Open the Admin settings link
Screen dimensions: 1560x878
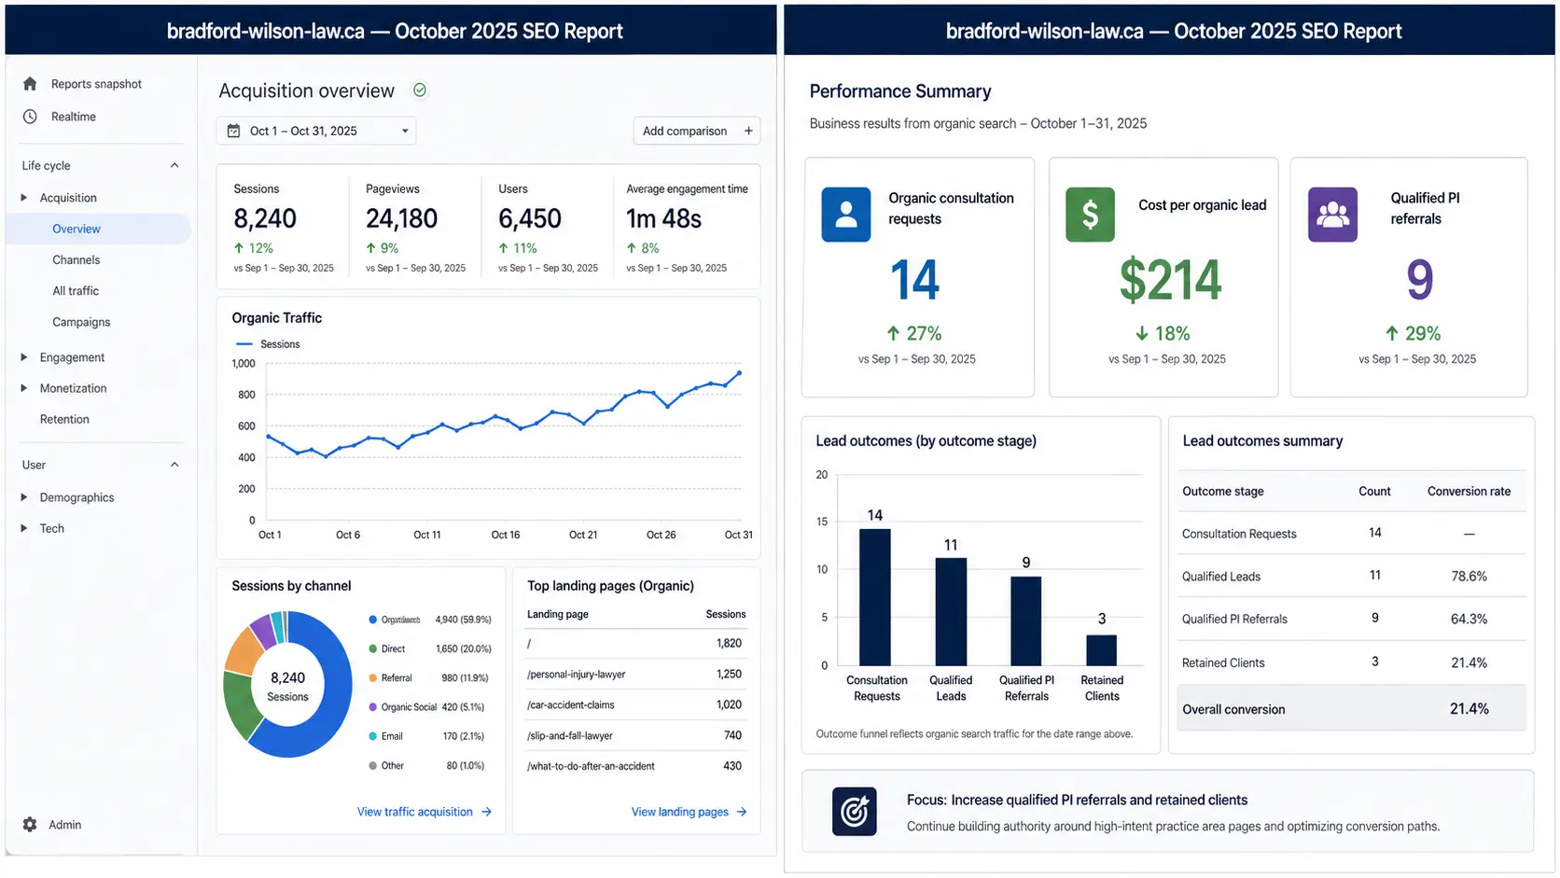pyautogui.click(x=64, y=825)
